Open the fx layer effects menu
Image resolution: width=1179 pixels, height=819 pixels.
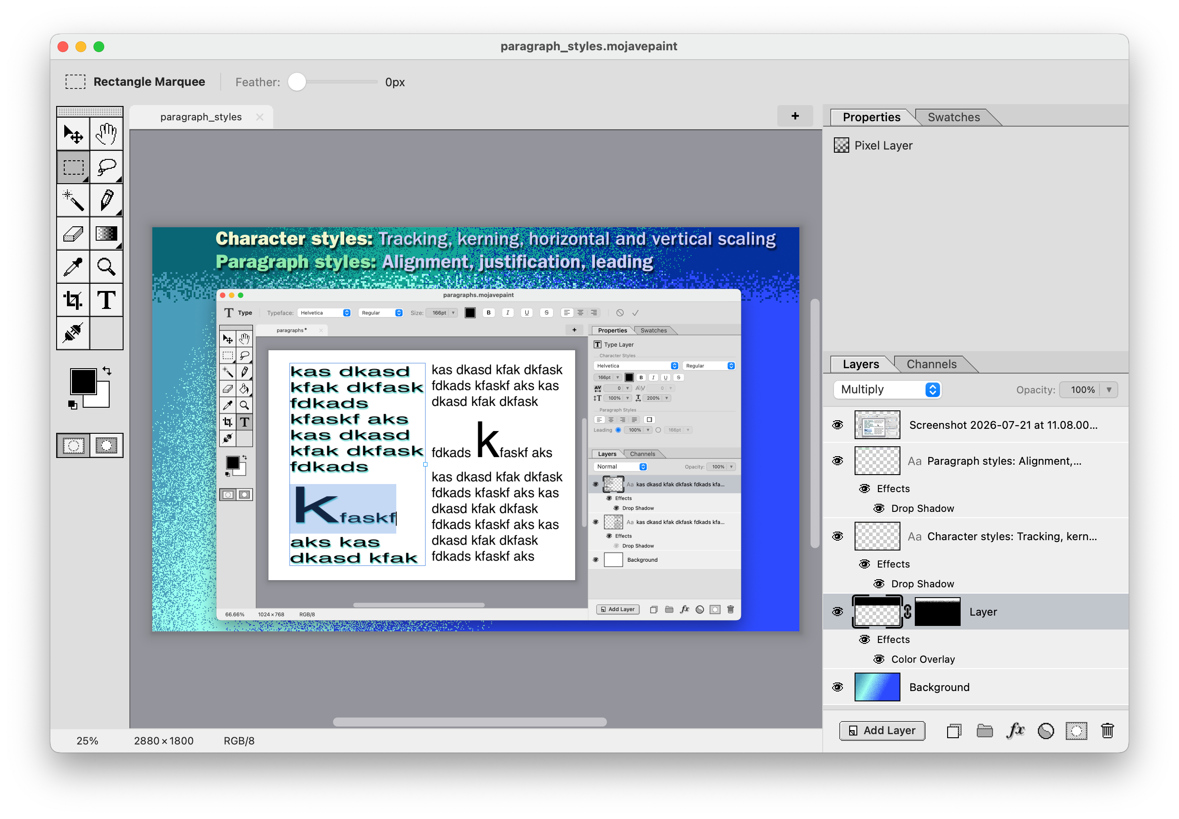[x=1015, y=731]
